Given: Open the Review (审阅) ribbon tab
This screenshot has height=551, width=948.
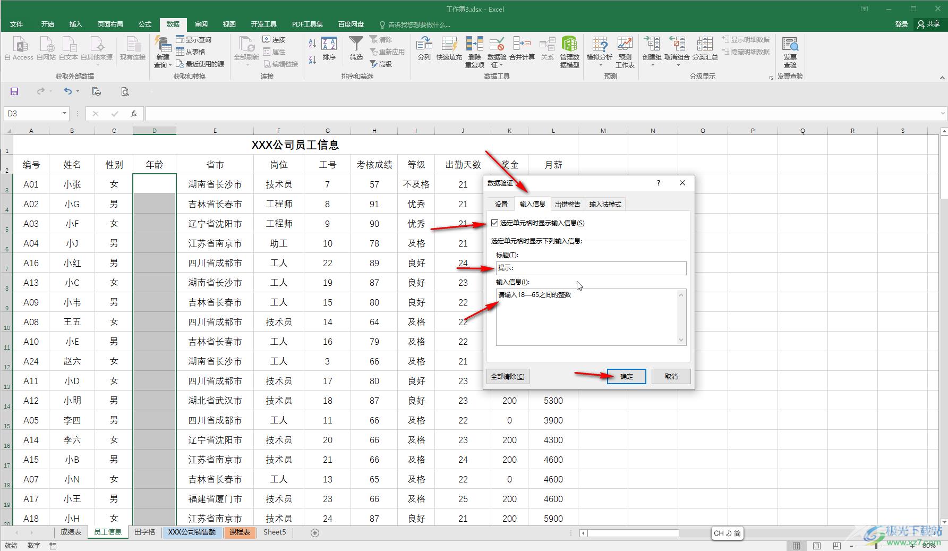Looking at the screenshot, I should pos(201,24).
